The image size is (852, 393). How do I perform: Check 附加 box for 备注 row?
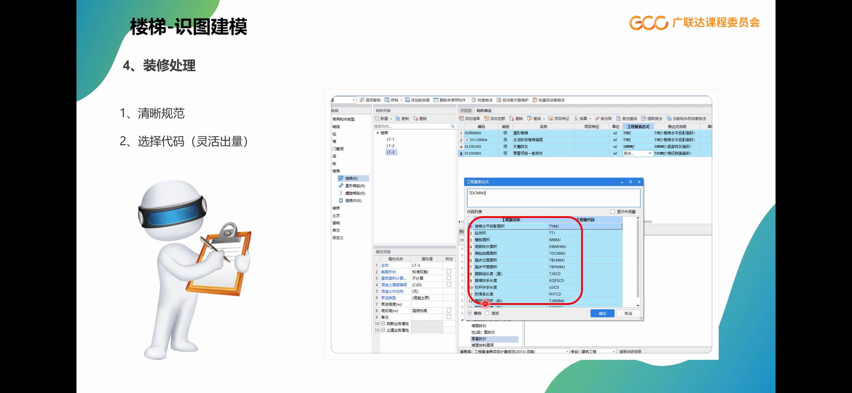coord(449,317)
